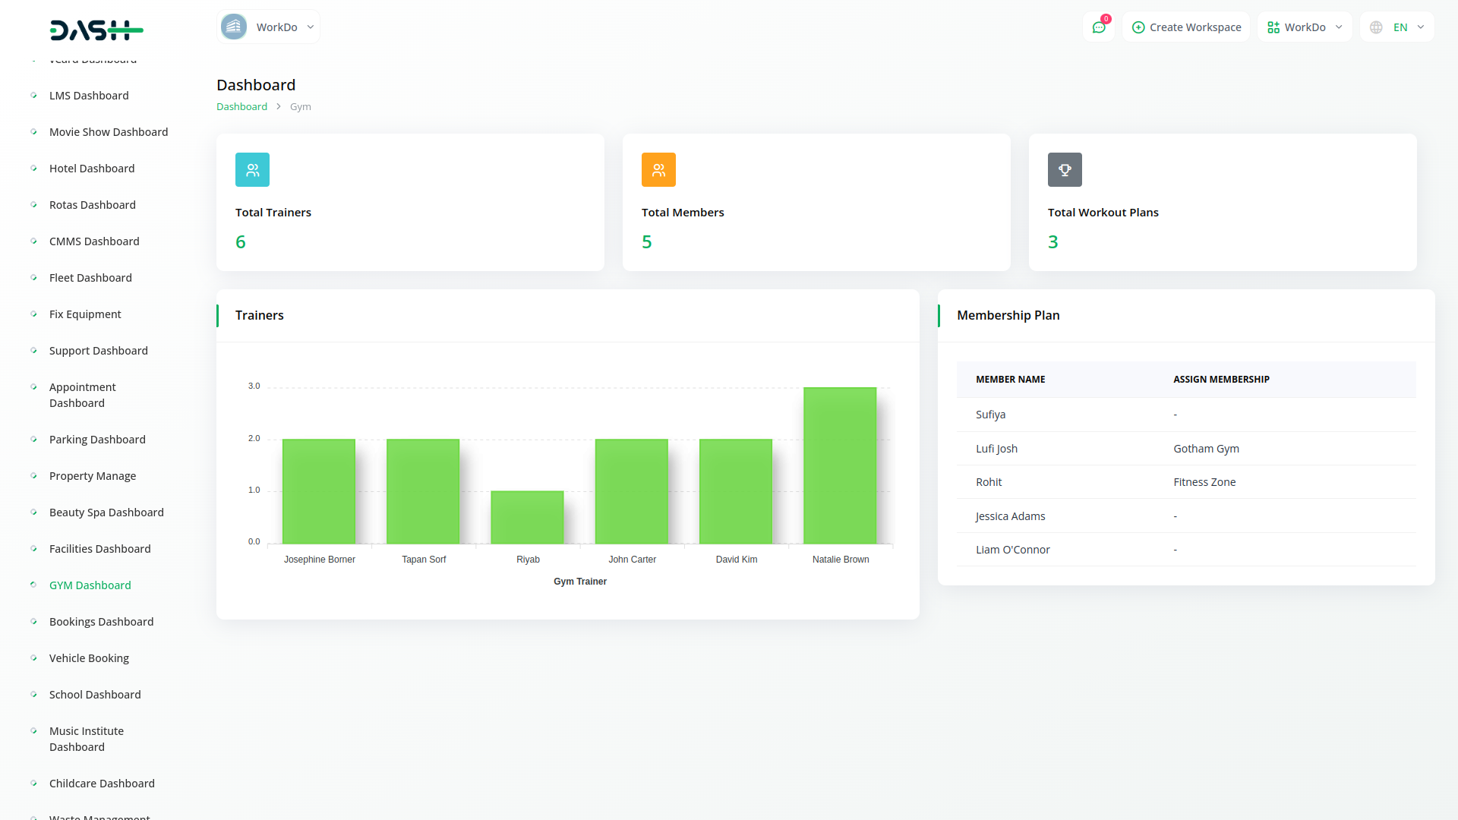
Task: Click the chat messages icon with badge
Action: pyautogui.click(x=1098, y=27)
